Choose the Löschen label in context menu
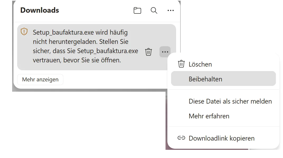This screenshot has width=283, height=158. 200,64
